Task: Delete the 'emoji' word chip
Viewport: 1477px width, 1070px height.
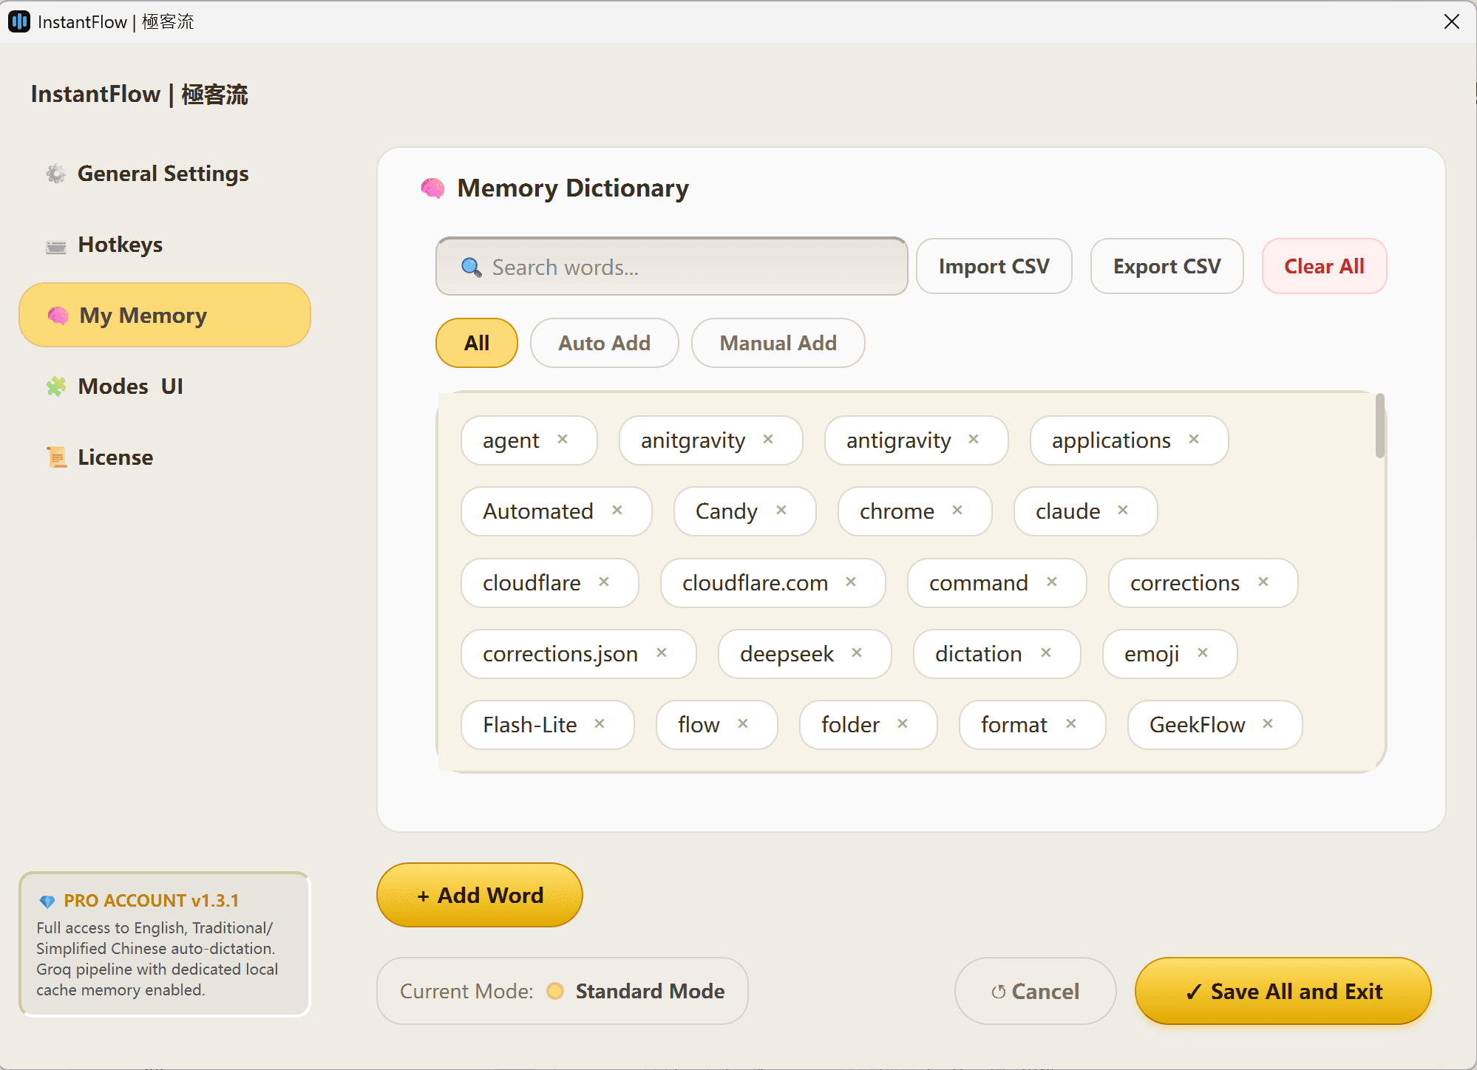Action: point(1203,653)
